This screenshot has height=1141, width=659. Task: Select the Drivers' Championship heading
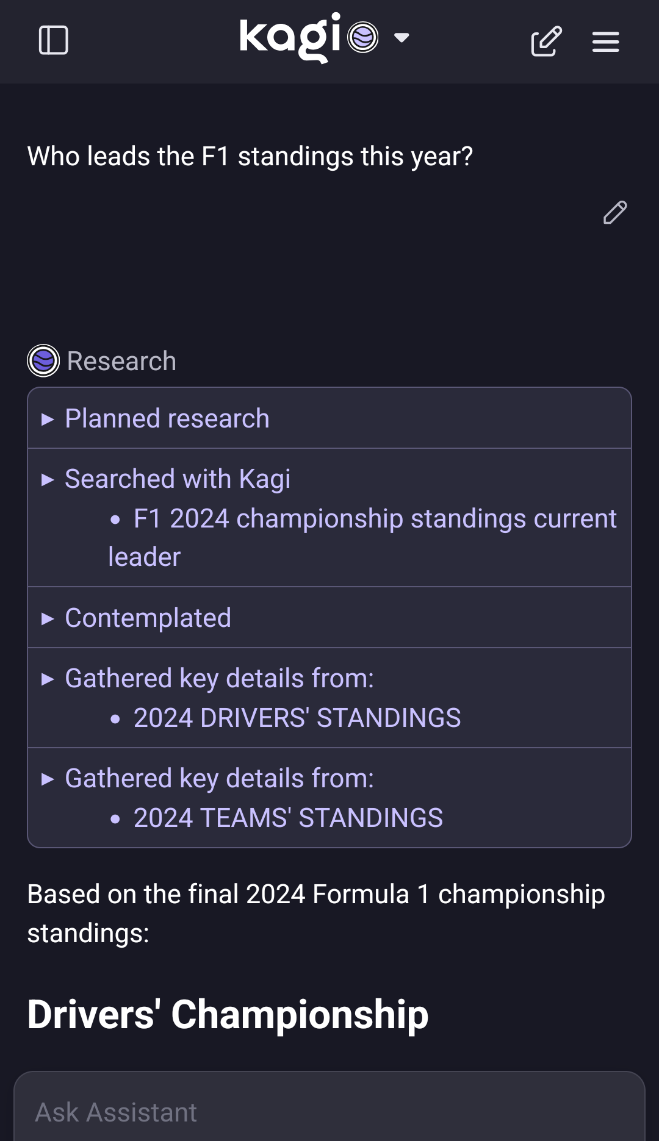(x=227, y=1013)
